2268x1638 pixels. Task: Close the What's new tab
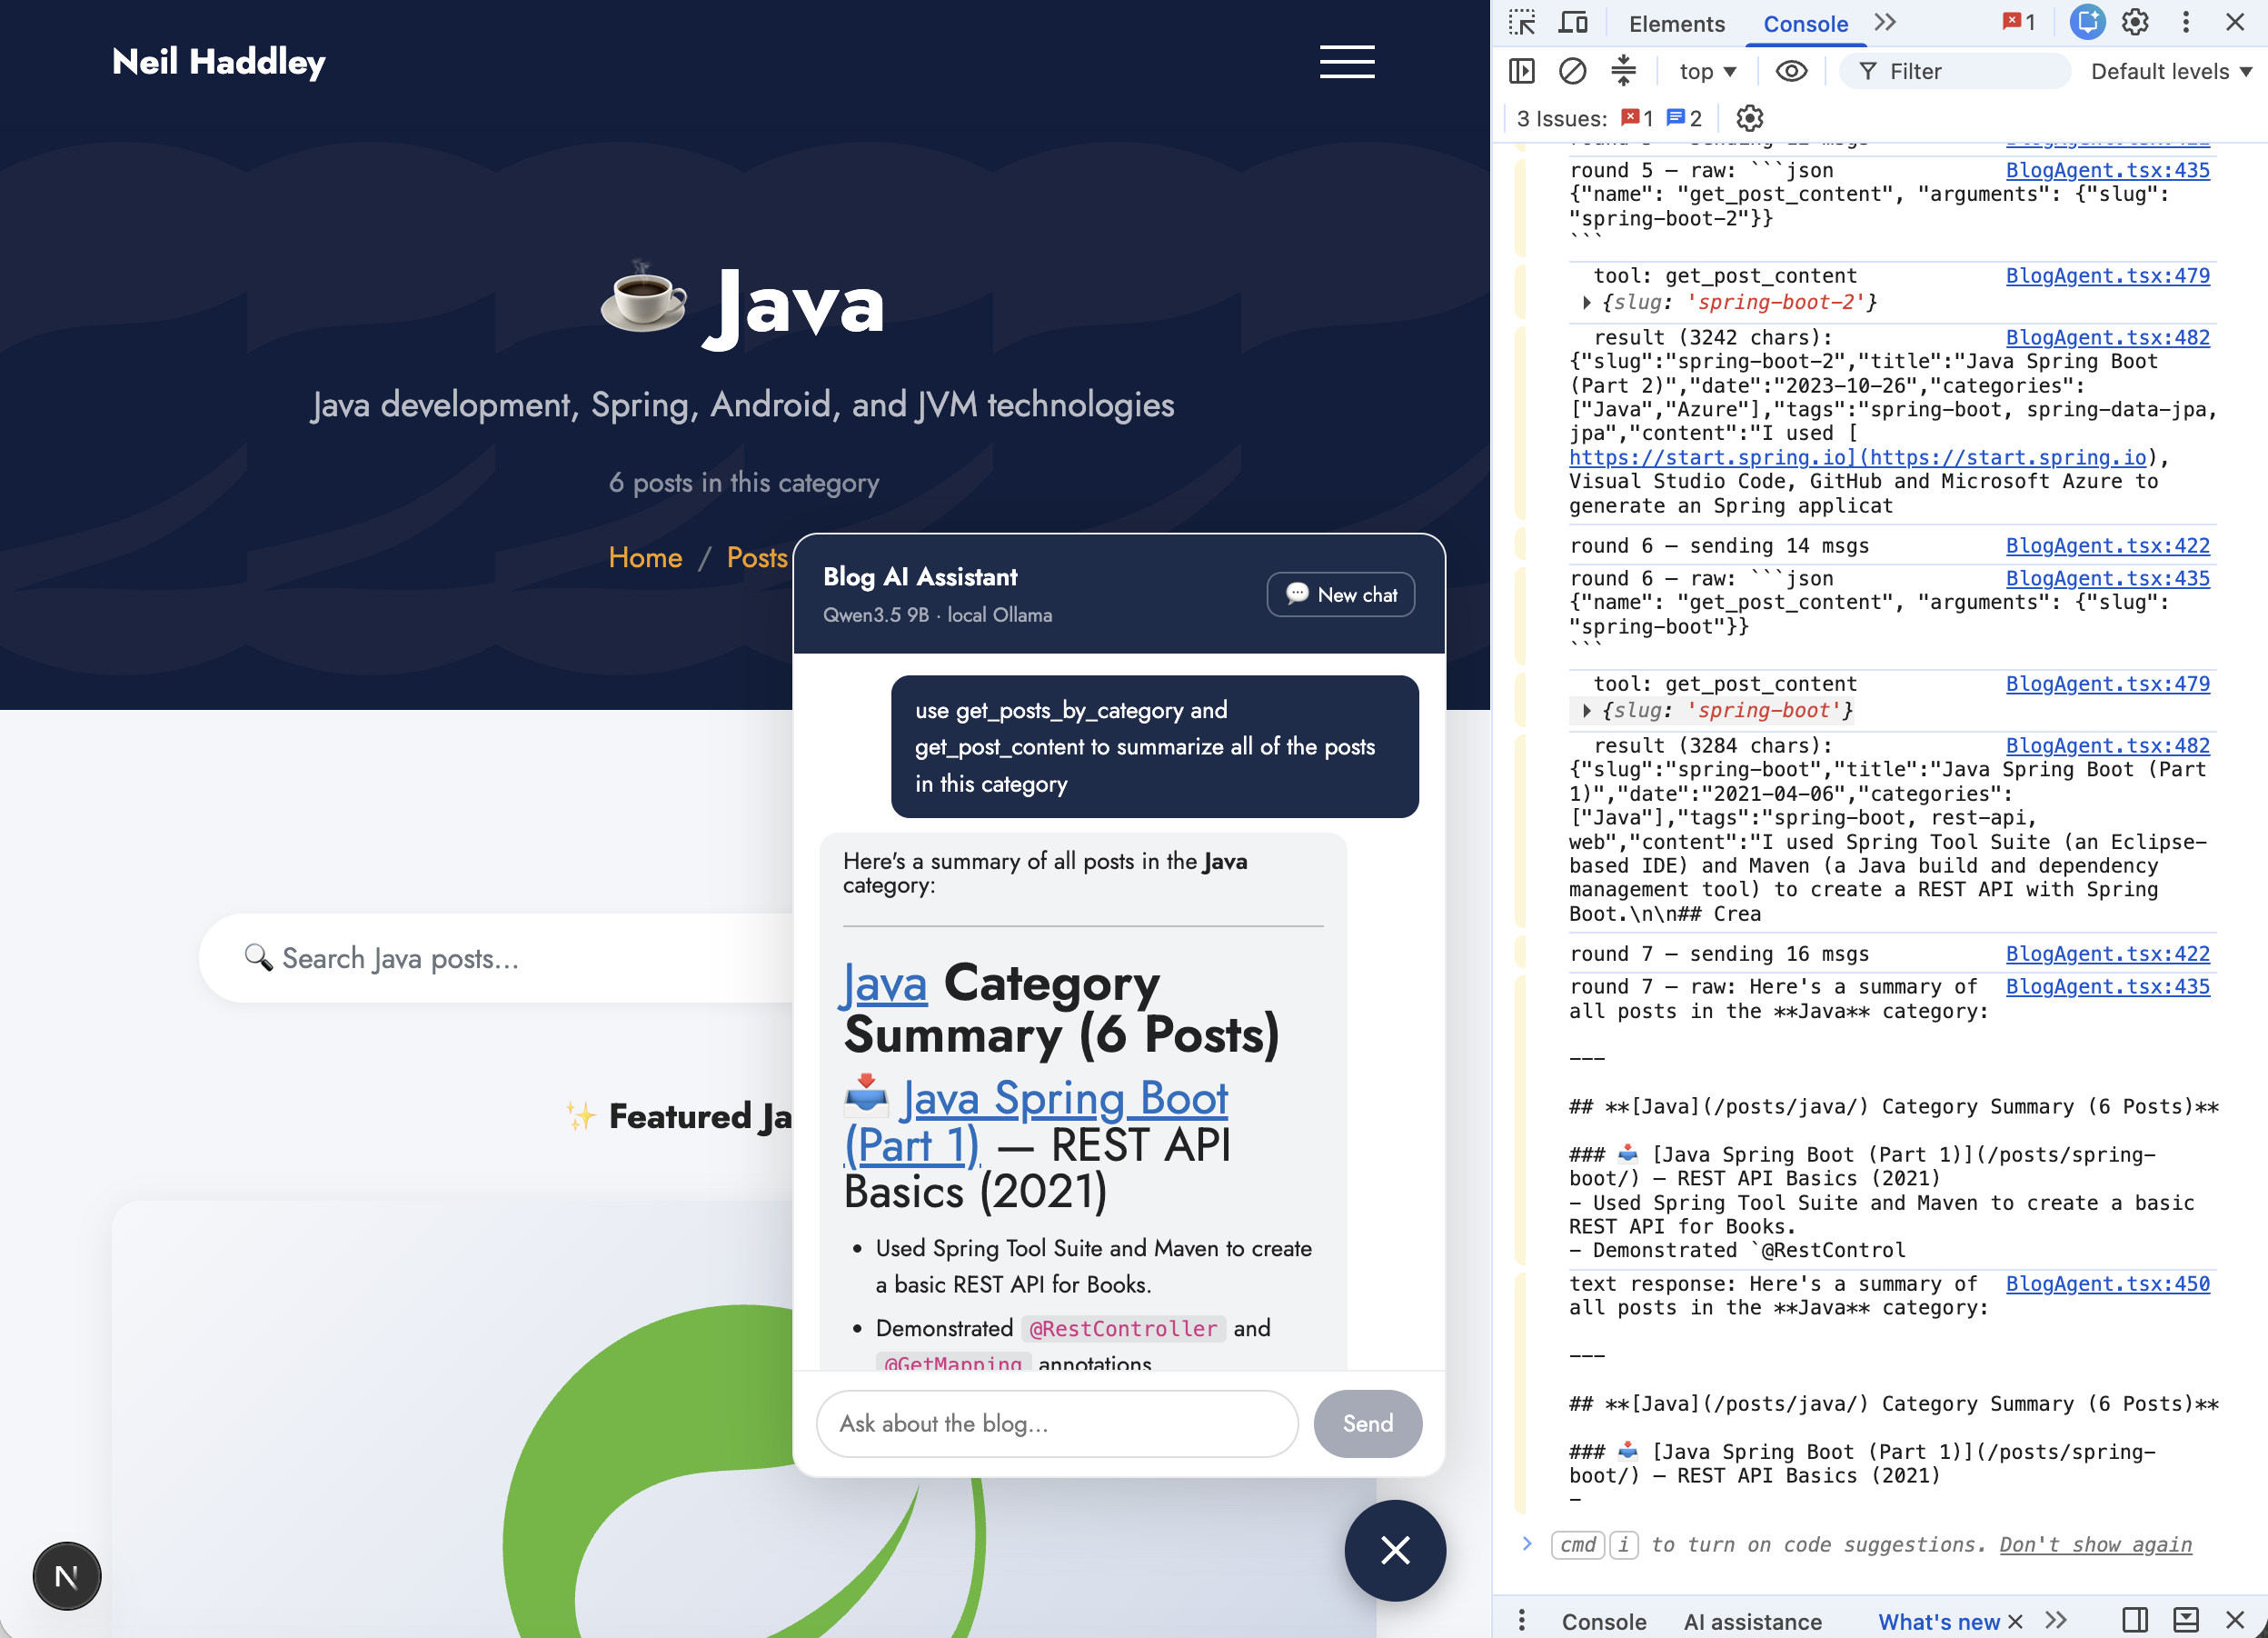2015,1621
